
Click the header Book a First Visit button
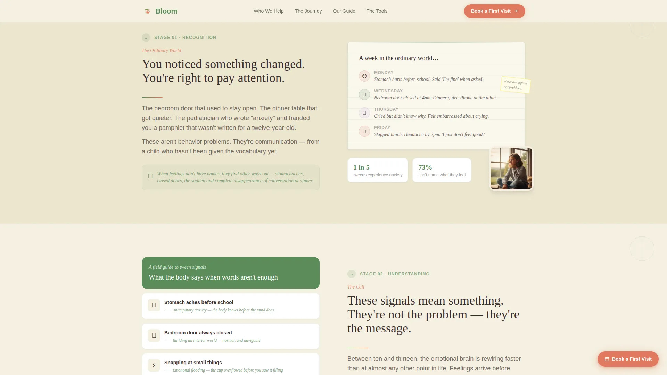(494, 11)
